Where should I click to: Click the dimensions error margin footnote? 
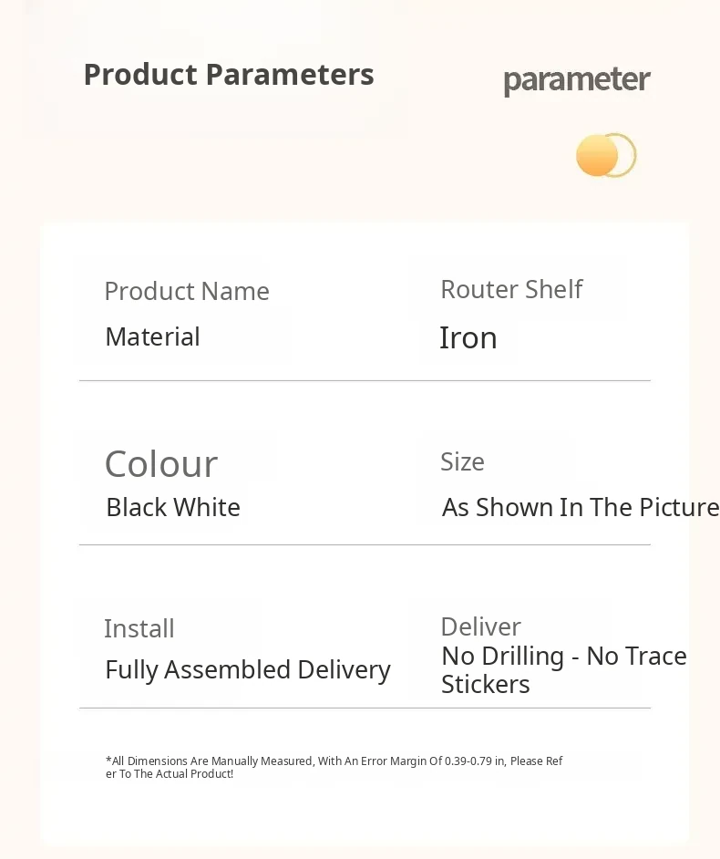(334, 767)
